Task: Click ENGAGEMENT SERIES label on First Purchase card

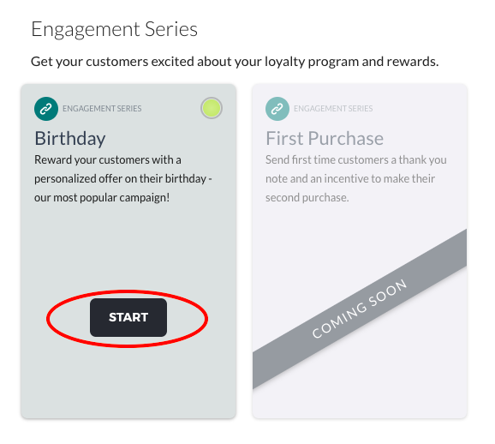Action: pos(333,109)
